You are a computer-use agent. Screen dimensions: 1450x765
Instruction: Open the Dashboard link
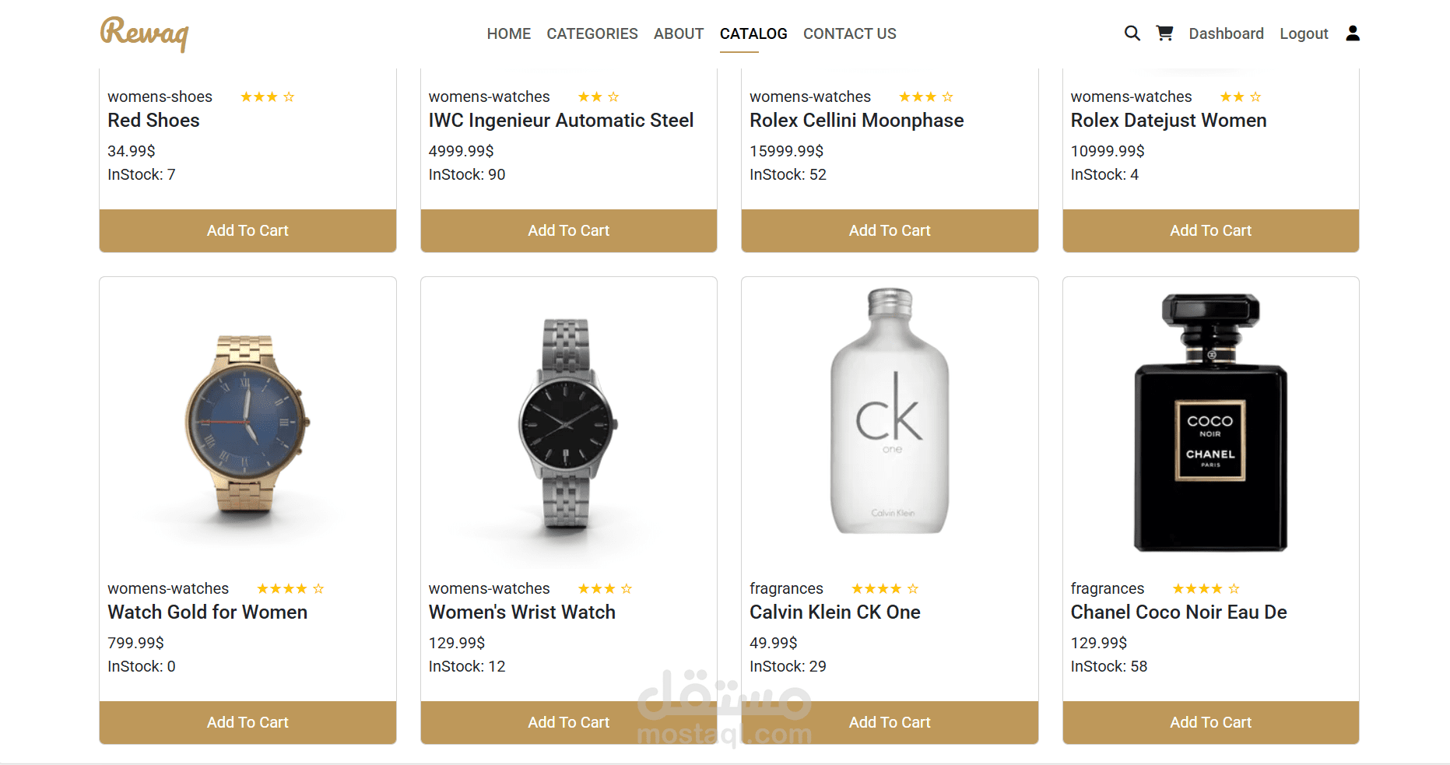pos(1226,34)
